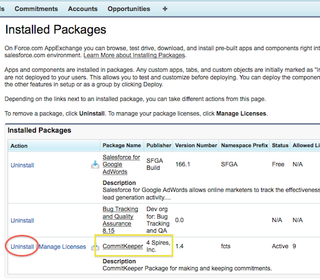The width and height of the screenshot is (320, 280).
Task: Select the allowed licenses value 9
Action: point(294,246)
